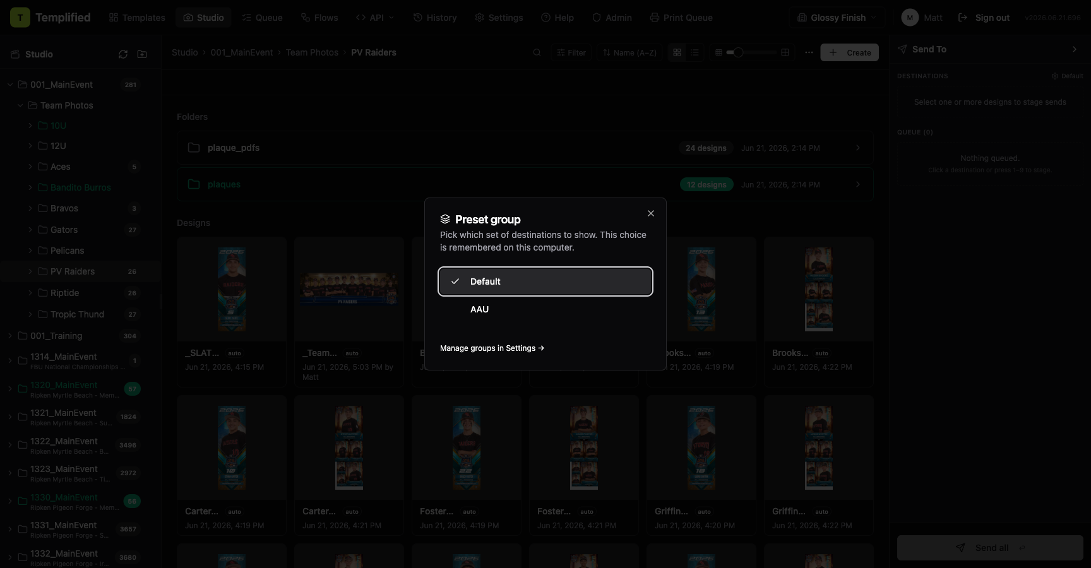Collapse the 001_MainEvent folder
The height and width of the screenshot is (568, 1091).
point(10,85)
